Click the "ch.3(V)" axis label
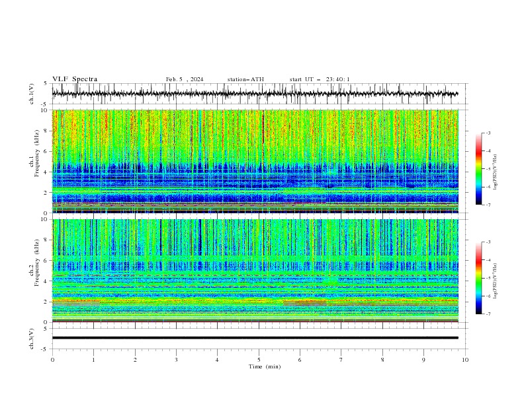This screenshot has width=524, height=404. (32, 339)
